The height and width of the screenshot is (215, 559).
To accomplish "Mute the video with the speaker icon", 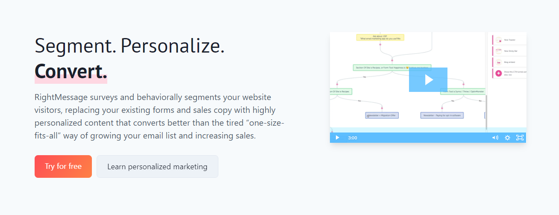I will (x=495, y=138).
